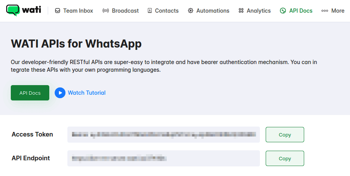Click the Team Inbox icon

[x=58, y=11]
